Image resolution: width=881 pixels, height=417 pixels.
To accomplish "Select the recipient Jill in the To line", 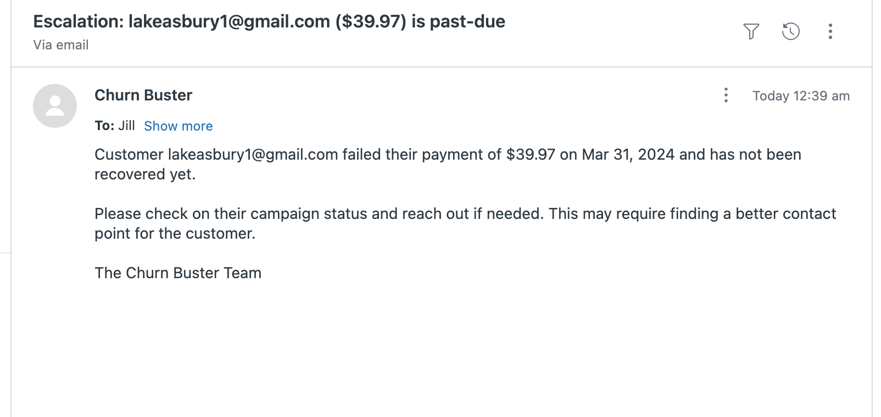I will point(126,126).
